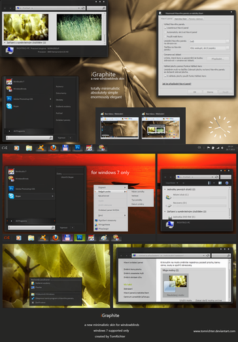Choose Aktualizovat in the desktop context menu
The width and height of the screenshot is (238, 342).
pos(103,196)
